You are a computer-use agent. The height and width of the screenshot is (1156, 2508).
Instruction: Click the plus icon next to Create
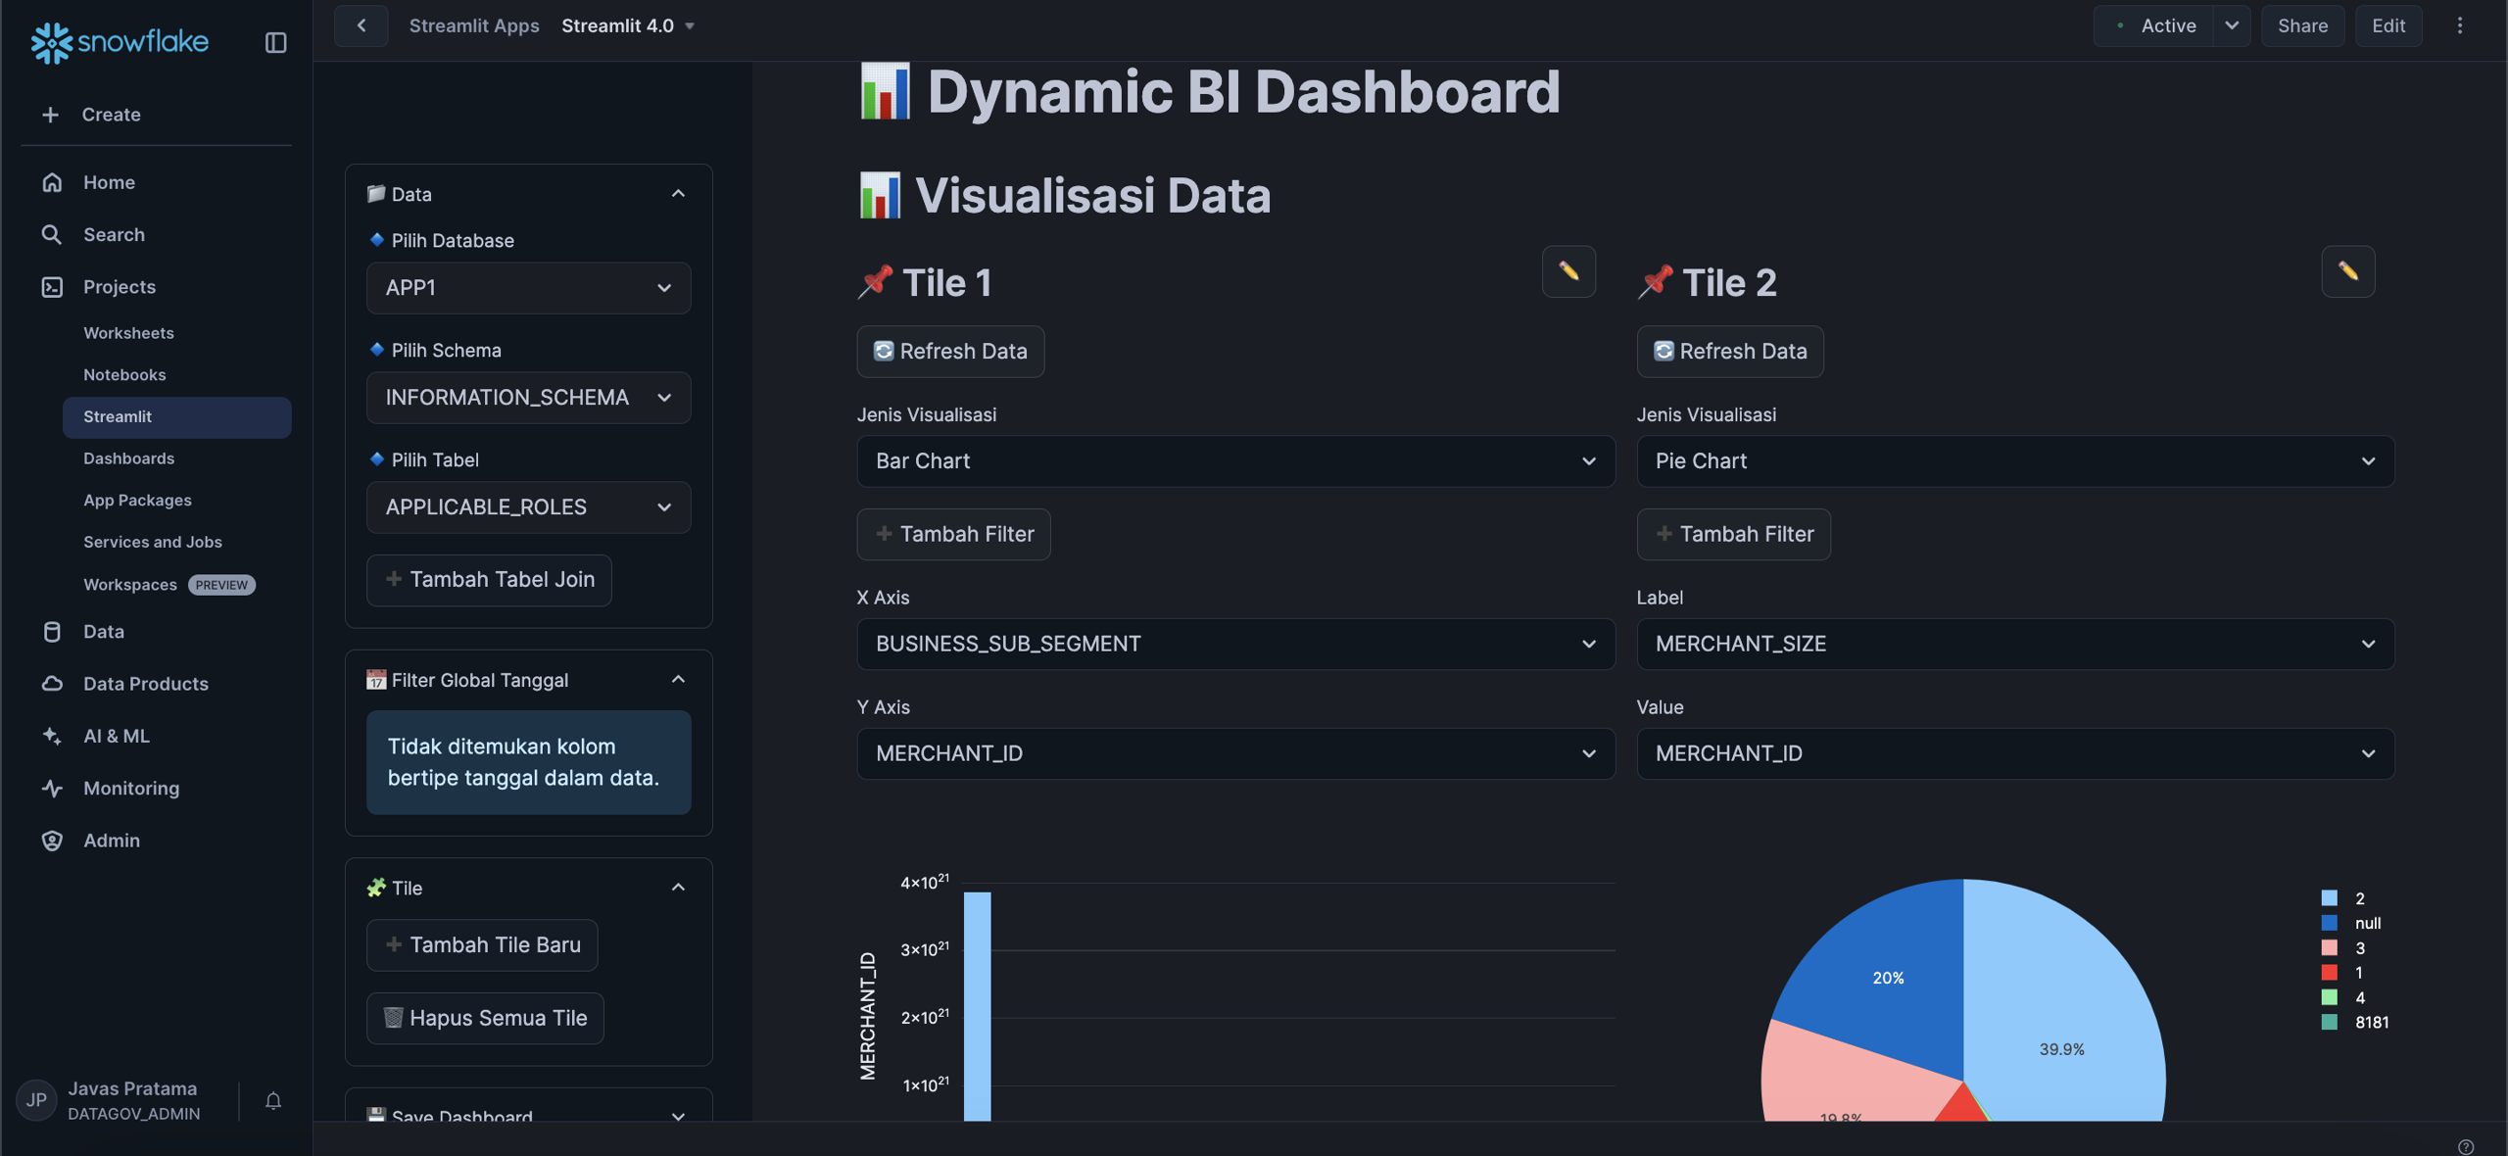click(51, 115)
